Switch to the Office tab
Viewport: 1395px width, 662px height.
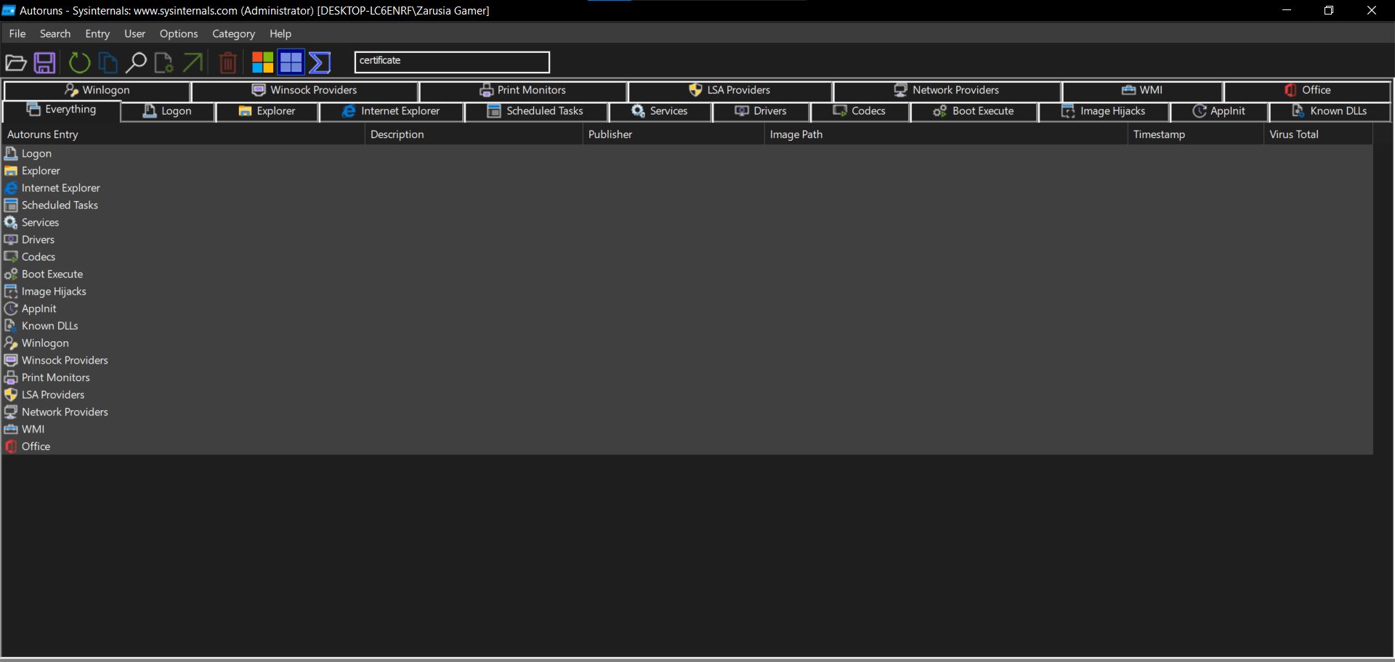click(1307, 90)
